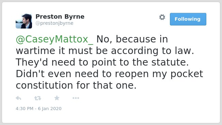The height and width of the screenshot is (125, 222).
Task: Open the three-dots more options menu
Action: click(76, 98)
